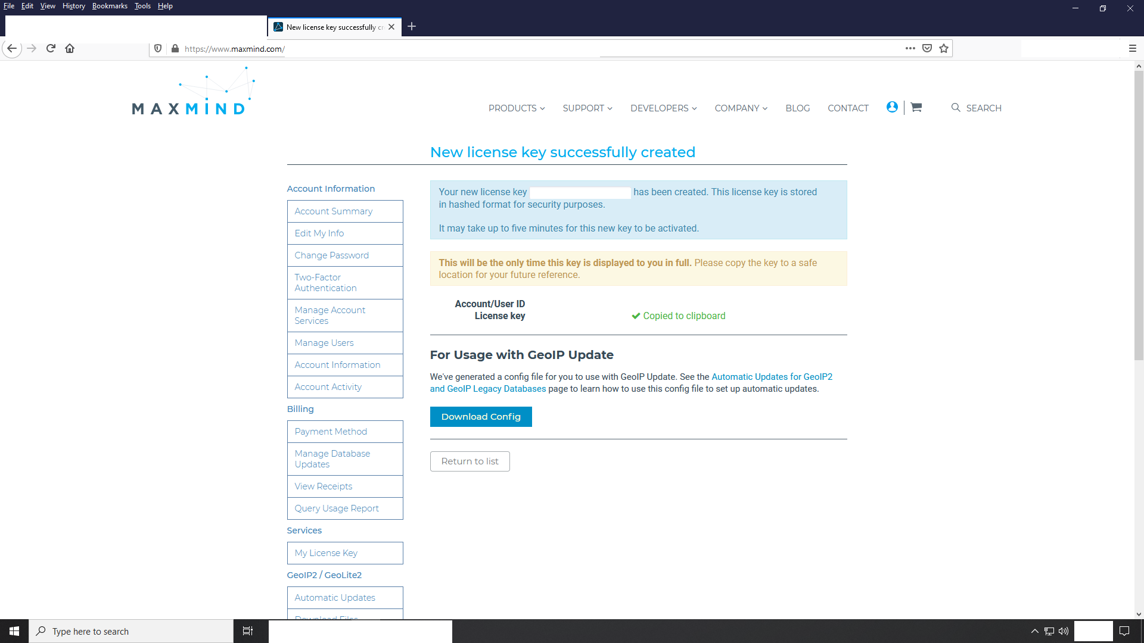Open My License Key in the sidebar
The image size is (1144, 643).
pos(345,553)
